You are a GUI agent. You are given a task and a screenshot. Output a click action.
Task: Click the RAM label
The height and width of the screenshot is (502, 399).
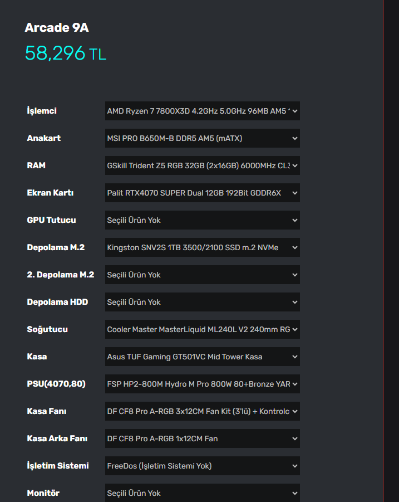coord(36,165)
